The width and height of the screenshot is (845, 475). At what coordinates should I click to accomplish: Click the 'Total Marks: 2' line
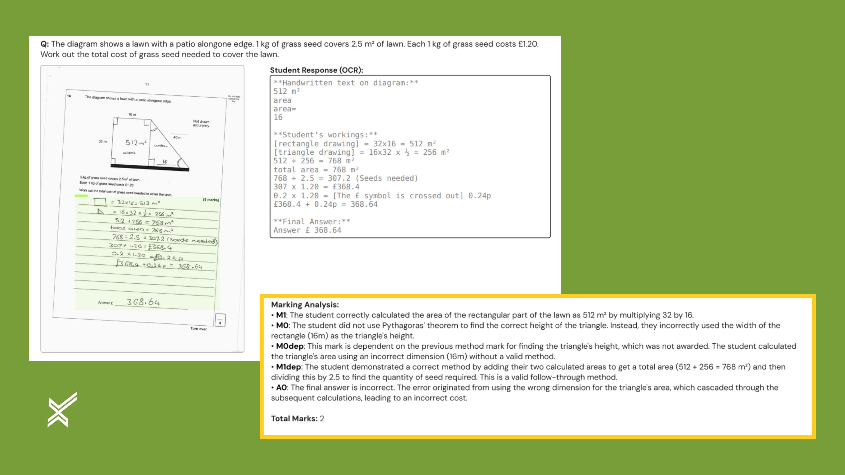click(297, 419)
